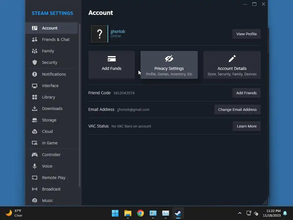Viewport: 293px width, 220px height.
Task: Open the system monitor app in taskbar
Action: 166,213
